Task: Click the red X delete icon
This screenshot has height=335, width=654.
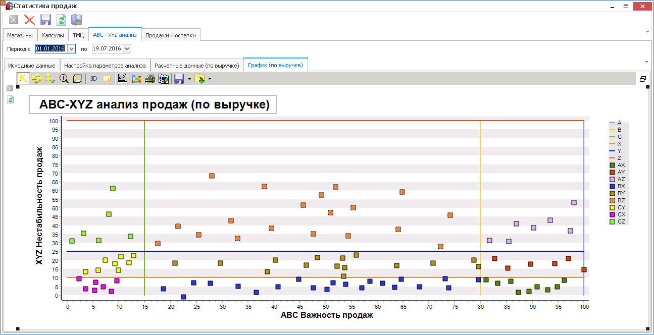Action: click(x=30, y=20)
